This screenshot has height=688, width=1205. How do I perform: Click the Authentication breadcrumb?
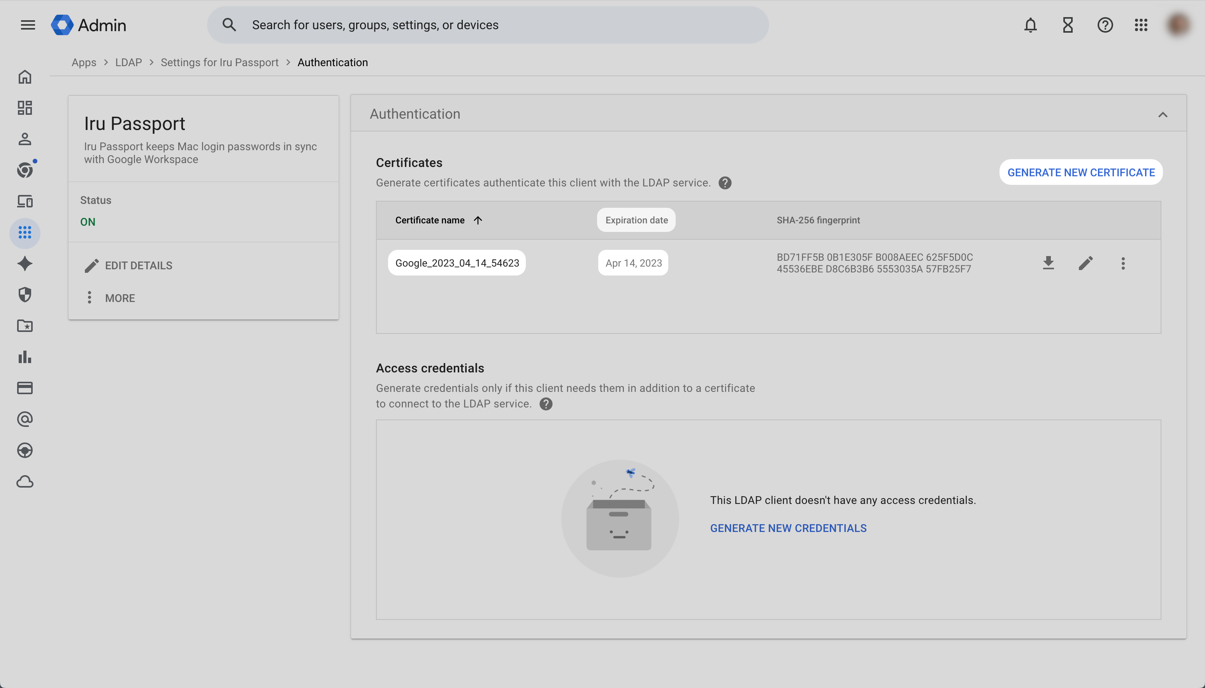click(x=332, y=62)
